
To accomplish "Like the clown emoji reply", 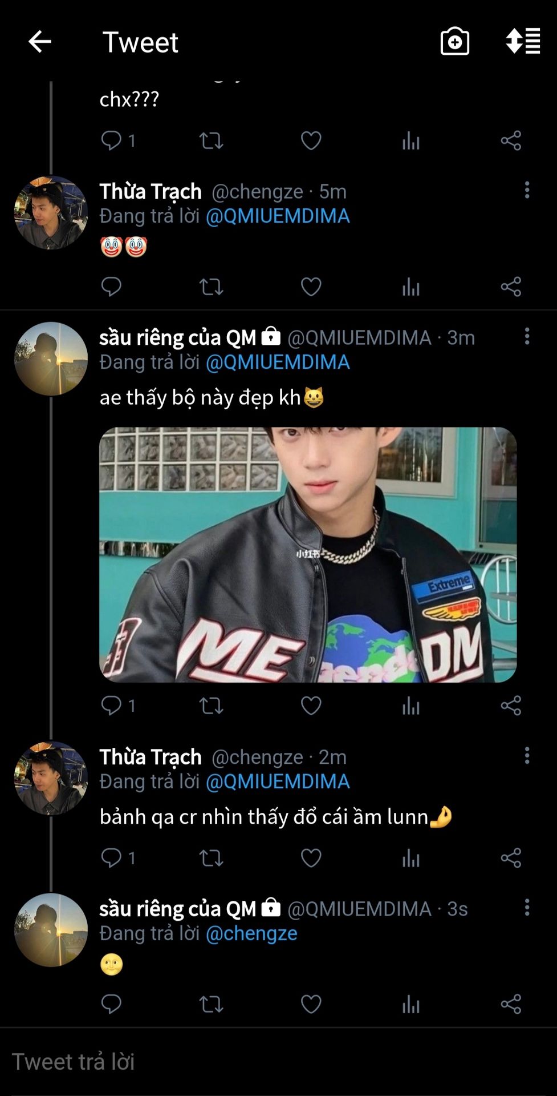I will click(x=311, y=287).
